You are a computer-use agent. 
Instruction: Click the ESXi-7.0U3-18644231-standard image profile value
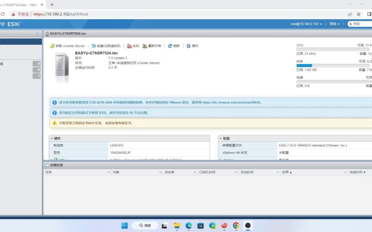pyautogui.click(x=313, y=146)
